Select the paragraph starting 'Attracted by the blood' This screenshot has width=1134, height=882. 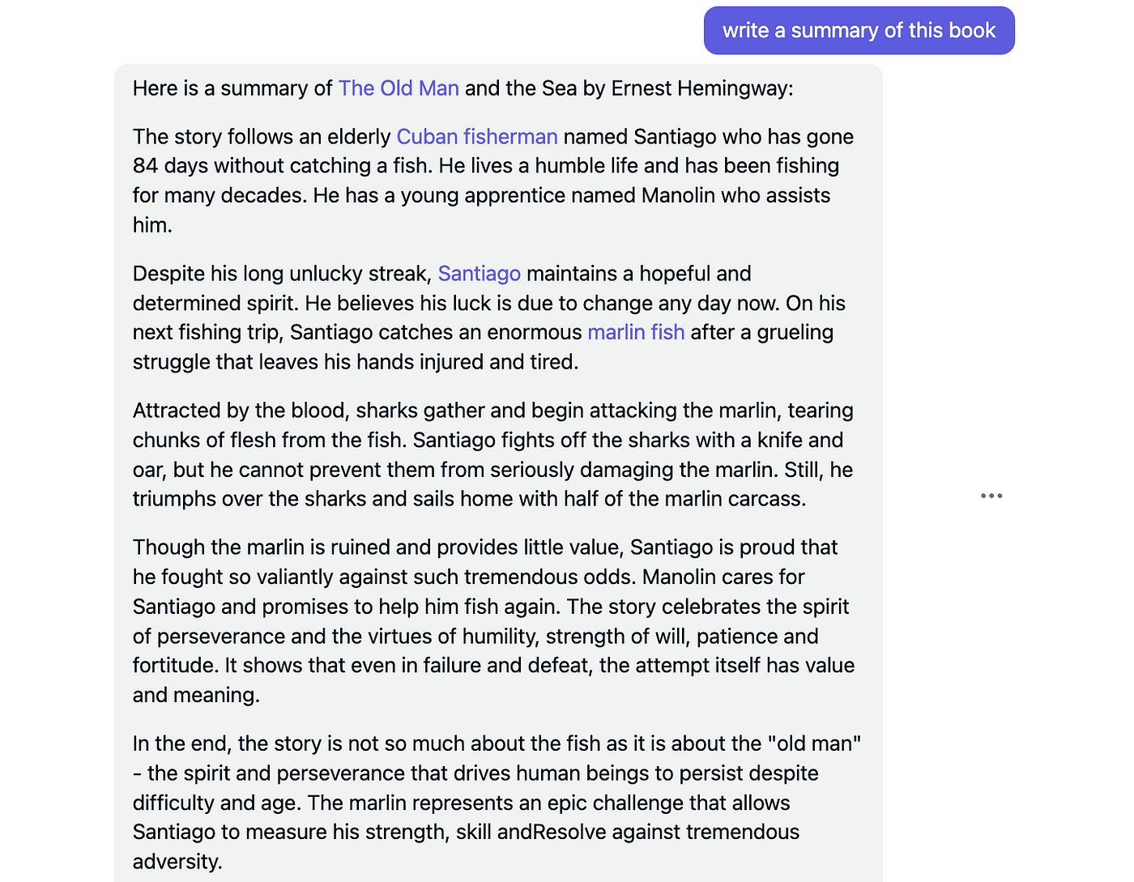492,454
